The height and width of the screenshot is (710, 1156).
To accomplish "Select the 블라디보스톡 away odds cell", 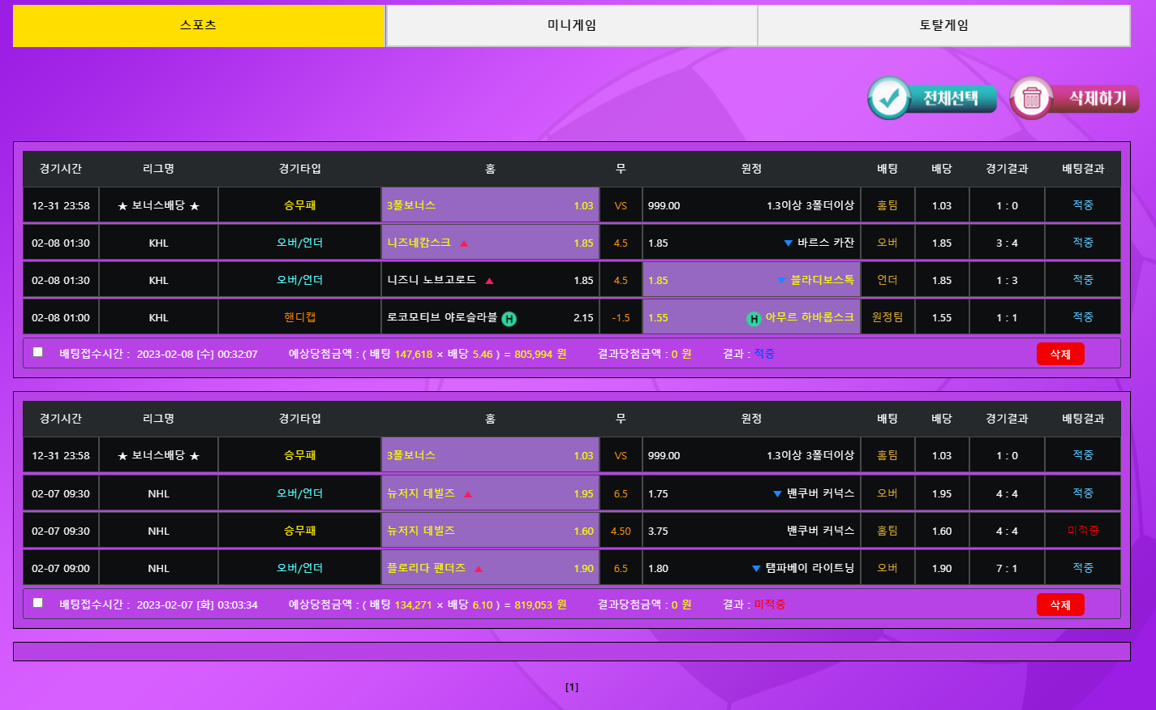I will (750, 281).
